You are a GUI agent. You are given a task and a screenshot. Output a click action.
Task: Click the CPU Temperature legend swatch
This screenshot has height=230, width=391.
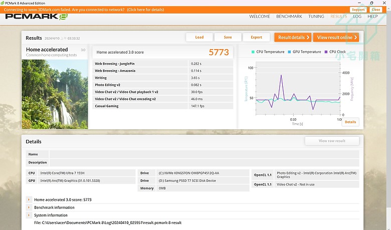[253, 52]
